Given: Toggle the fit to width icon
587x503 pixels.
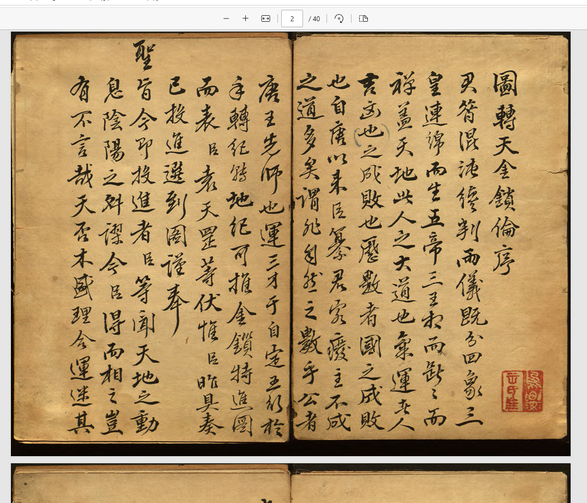Looking at the screenshot, I should [265, 19].
